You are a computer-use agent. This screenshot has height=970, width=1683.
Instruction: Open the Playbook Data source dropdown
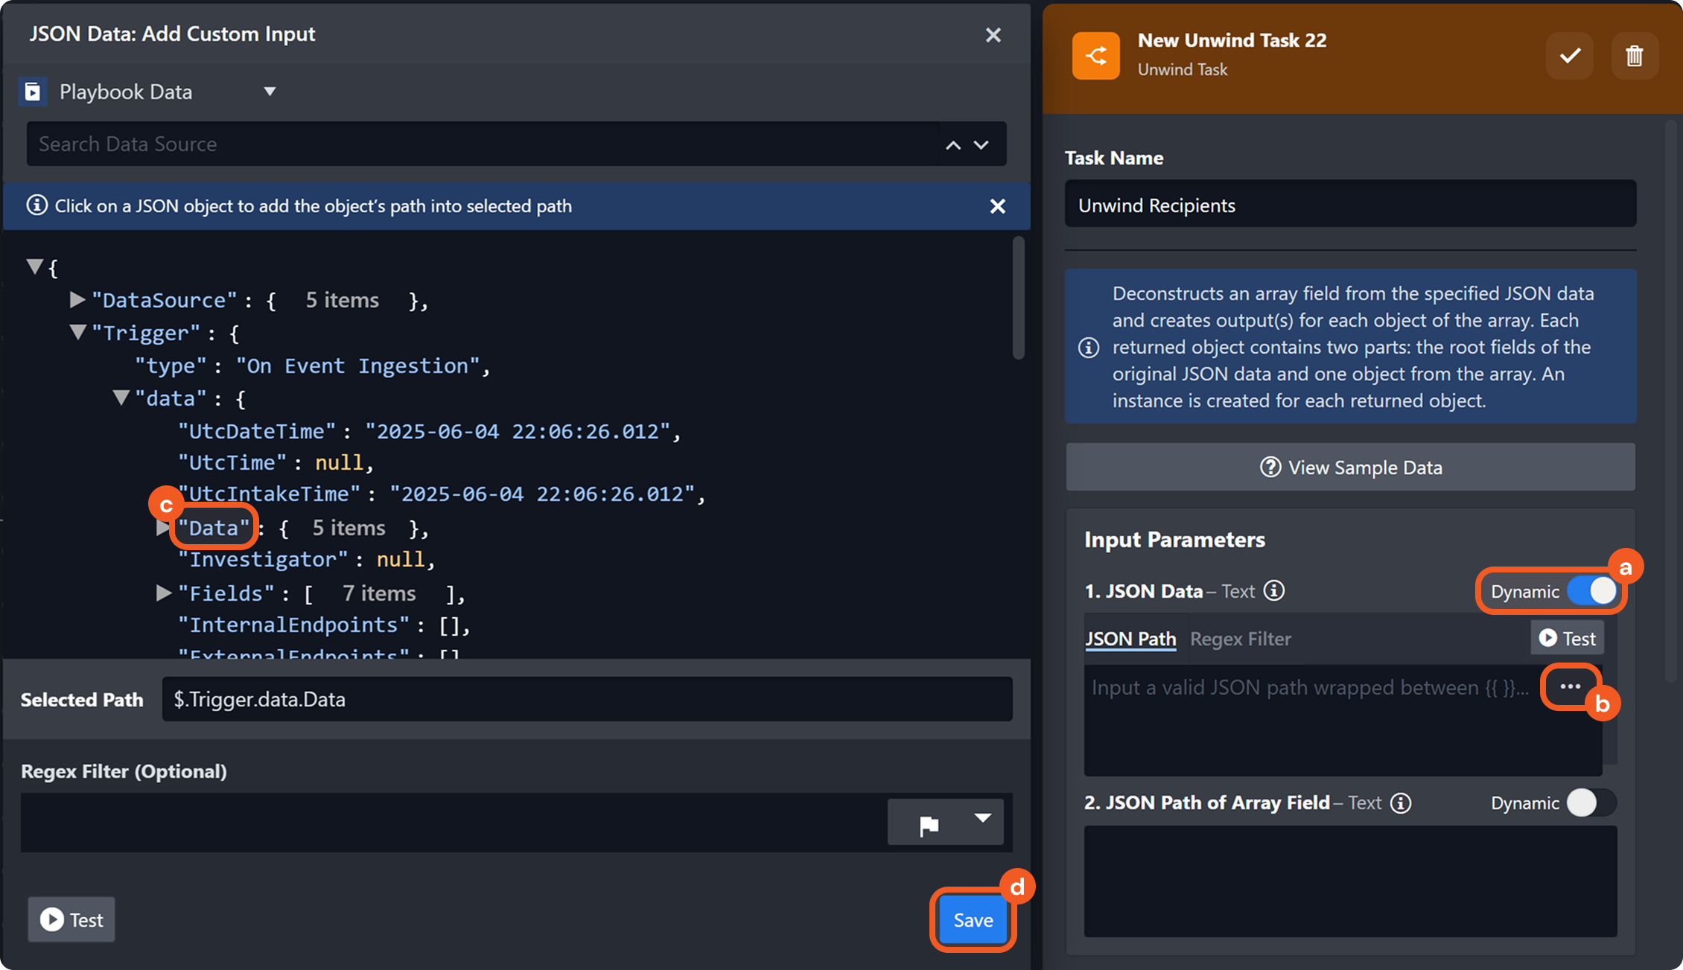click(x=270, y=92)
